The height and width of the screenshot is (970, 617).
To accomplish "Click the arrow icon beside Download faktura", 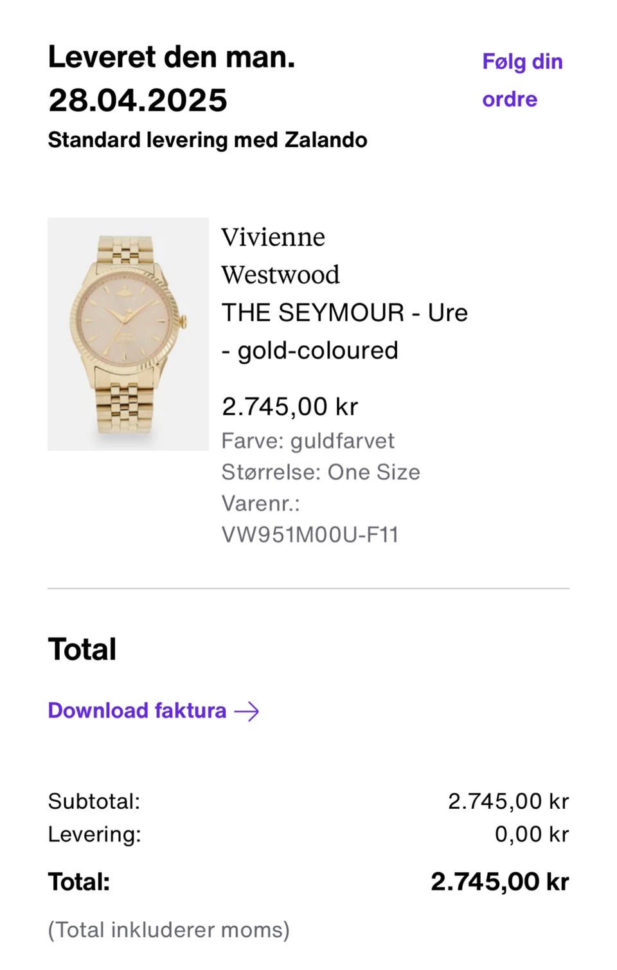I will [x=247, y=711].
